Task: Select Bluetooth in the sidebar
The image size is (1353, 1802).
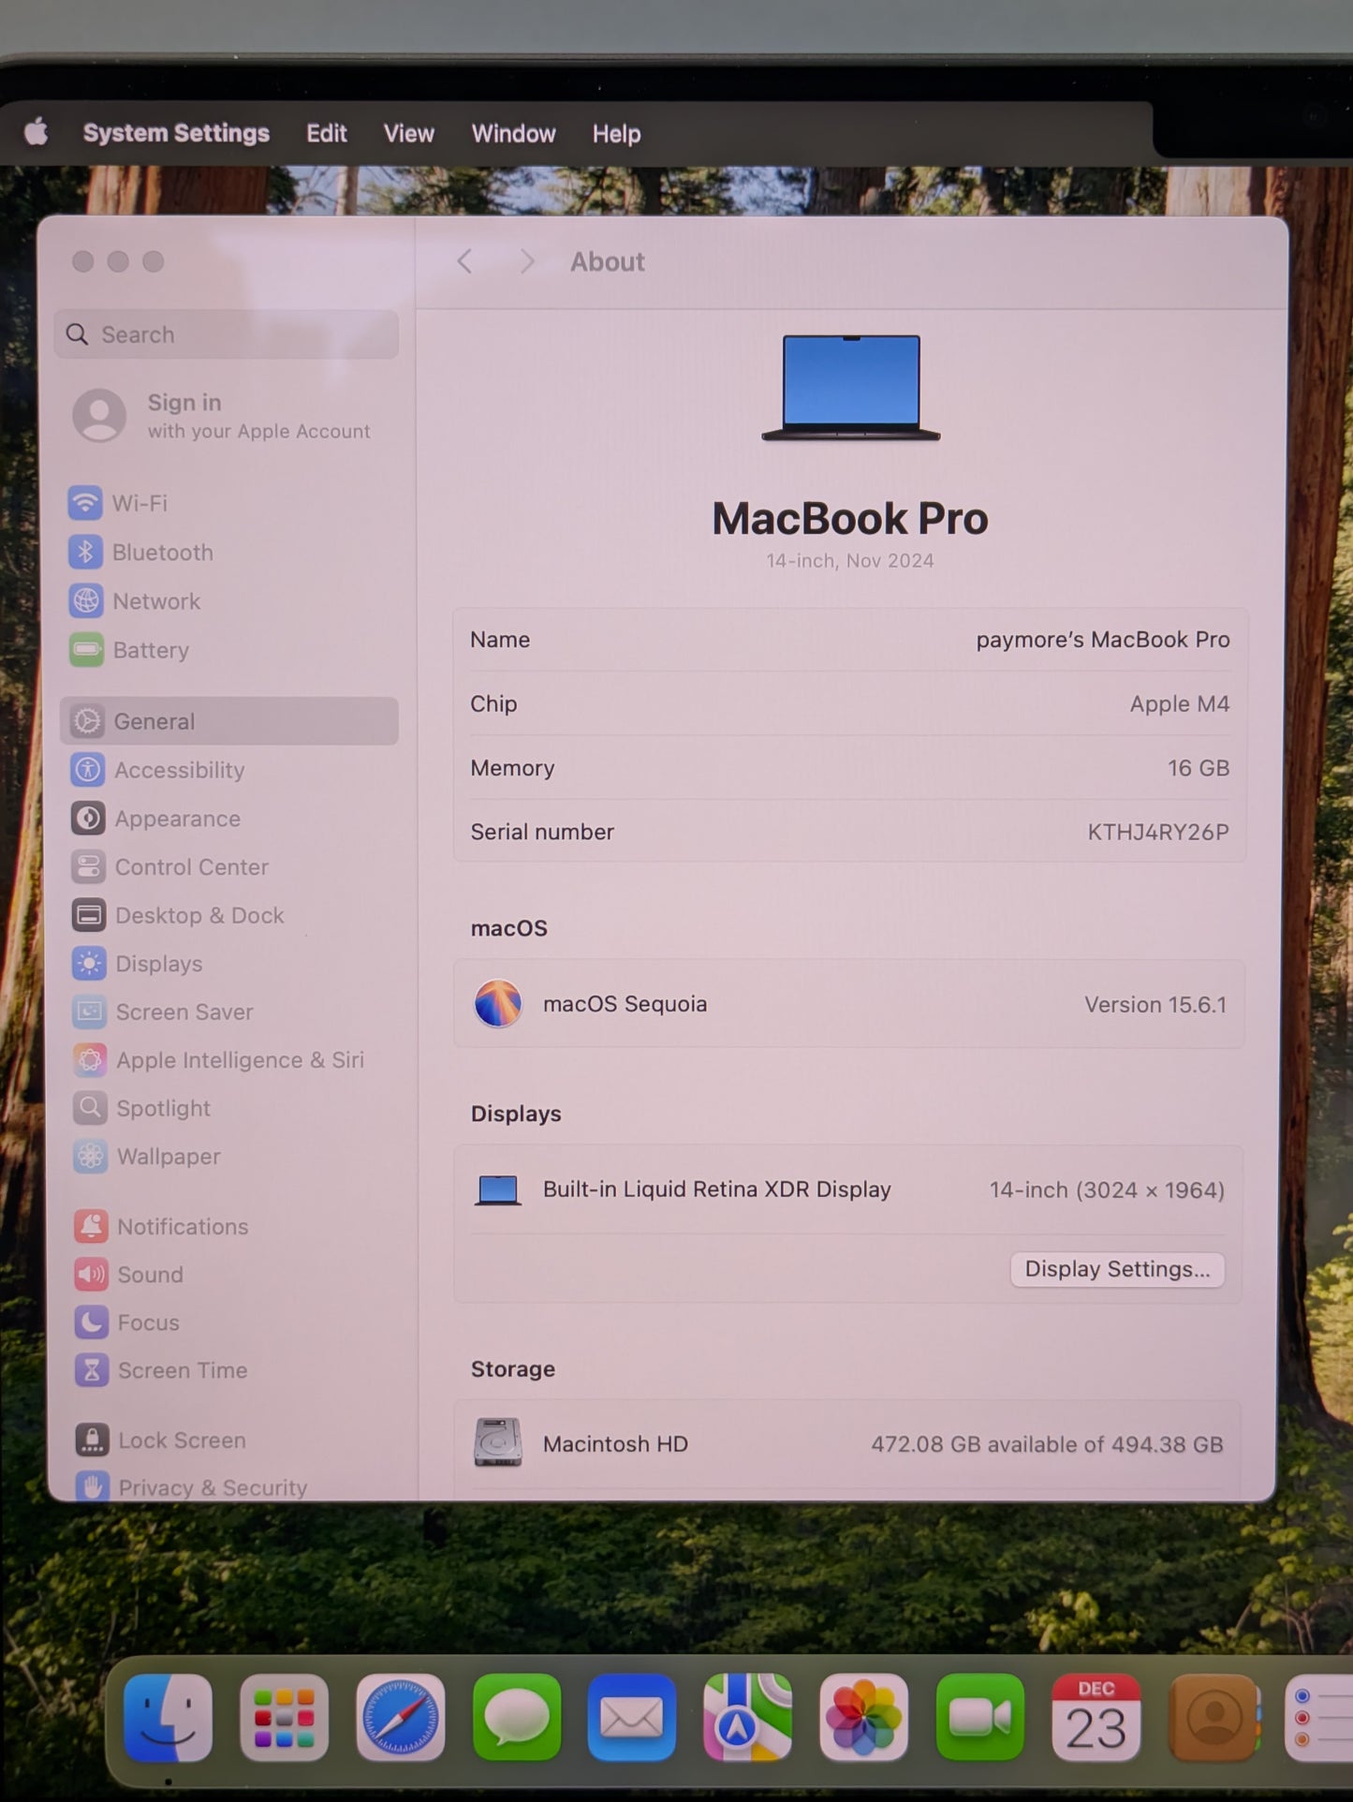Action: (161, 553)
